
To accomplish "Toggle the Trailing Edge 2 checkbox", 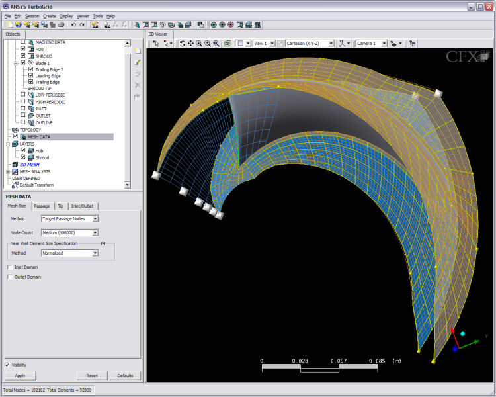I will 30,69.
